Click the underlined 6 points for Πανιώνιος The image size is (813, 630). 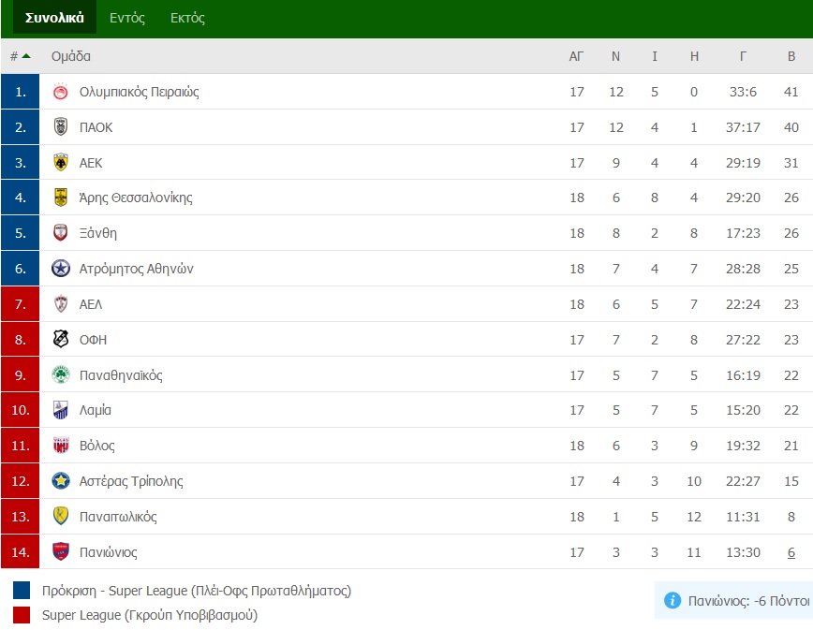pyautogui.click(x=791, y=552)
